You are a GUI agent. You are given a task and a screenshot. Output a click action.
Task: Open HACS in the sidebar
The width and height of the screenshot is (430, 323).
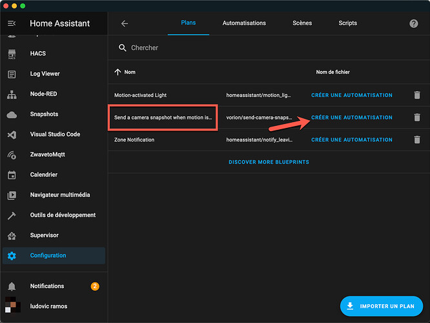tap(38, 54)
